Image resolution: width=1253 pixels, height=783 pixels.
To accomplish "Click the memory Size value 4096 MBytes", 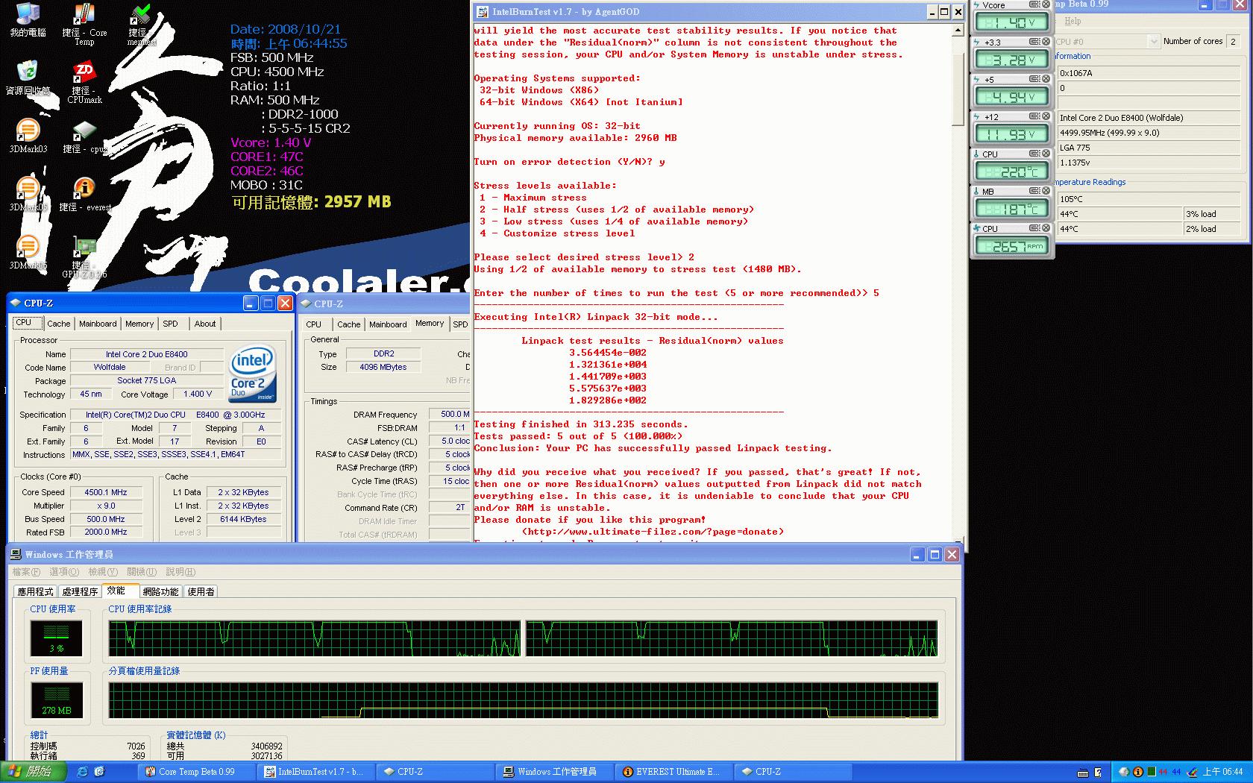I will tap(383, 367).
